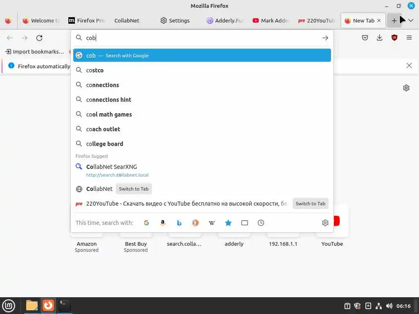
Task: Click the network icon in system tray
Action: tap(378, 306)
